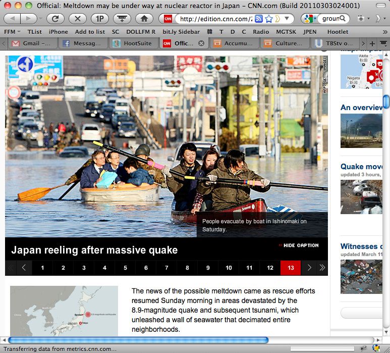Open a new tab with plus
The width and height of the screenshot is (390, 353).
[x=372, y=44]
